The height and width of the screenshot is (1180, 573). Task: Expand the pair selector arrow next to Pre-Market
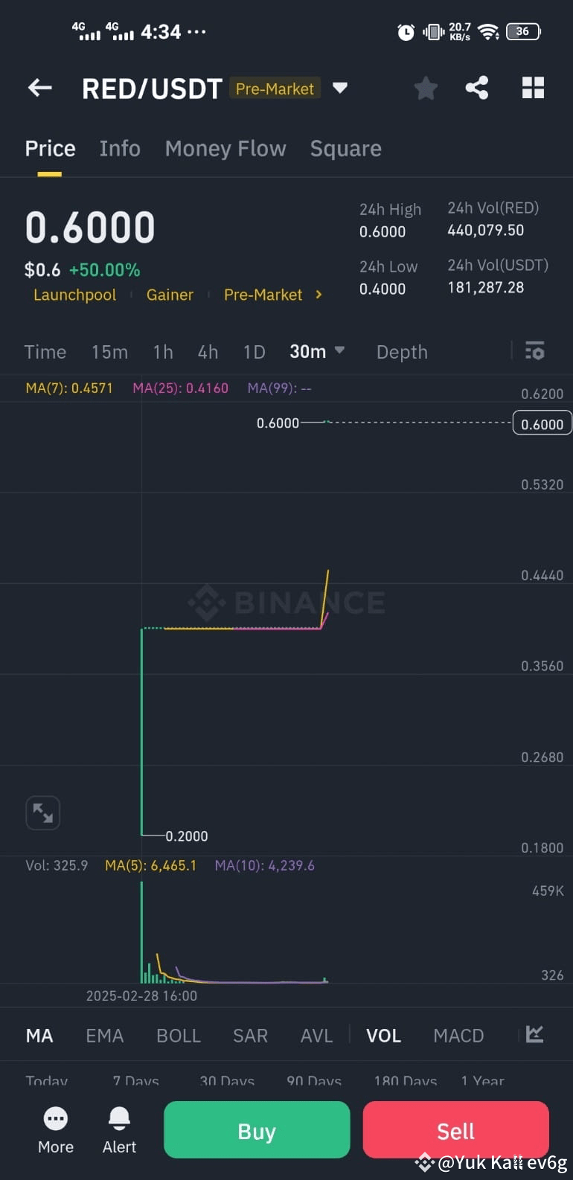coord(340,88)
